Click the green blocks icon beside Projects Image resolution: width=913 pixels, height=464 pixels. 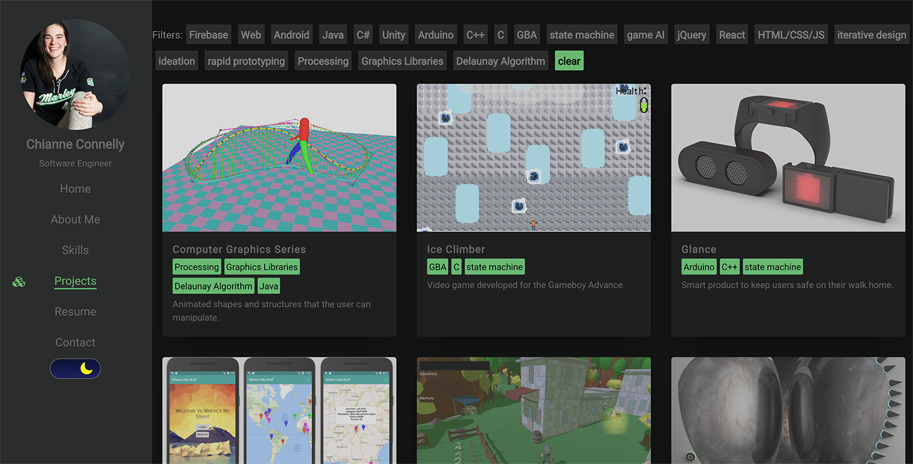pyautogui.click(x=18, y=281)
